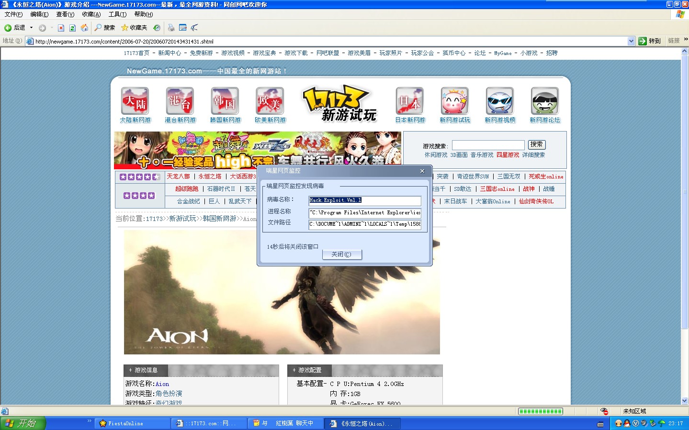Open the 奇迹世界SUN game link
The height and width of the screenshot is (430, 689).
473,176
